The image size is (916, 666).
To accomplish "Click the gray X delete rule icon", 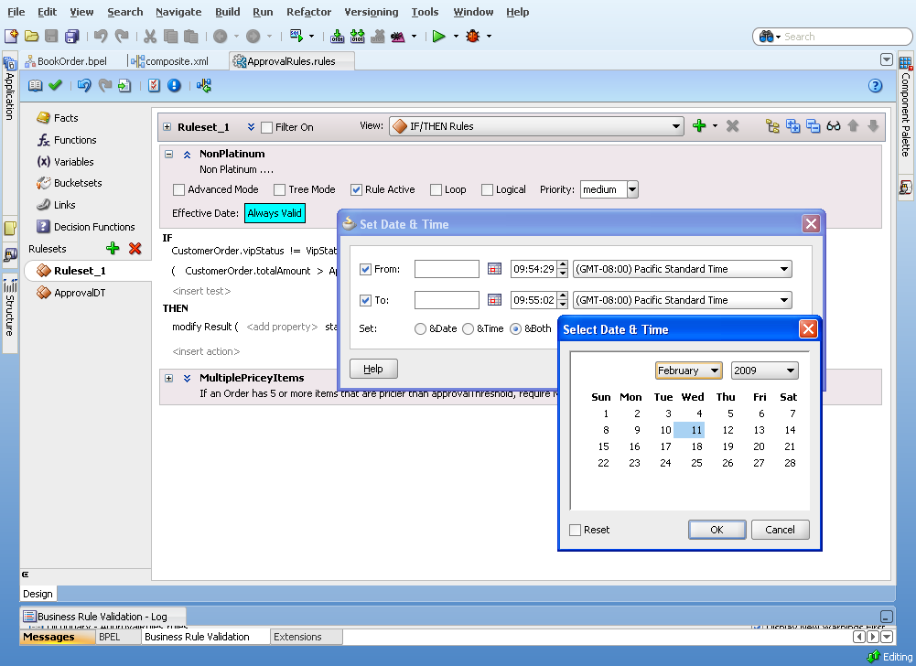I will coord(733,125).
